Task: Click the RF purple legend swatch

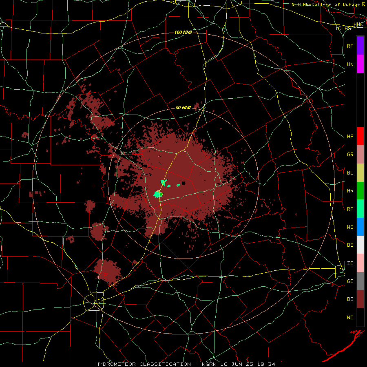Action: pos(360,46)
